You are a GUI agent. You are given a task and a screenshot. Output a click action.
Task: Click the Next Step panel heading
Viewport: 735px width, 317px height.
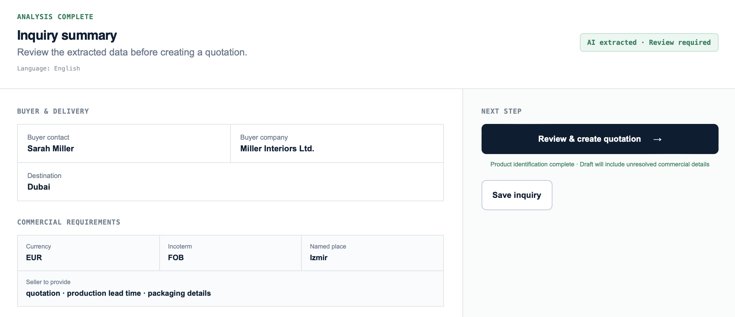501,111
